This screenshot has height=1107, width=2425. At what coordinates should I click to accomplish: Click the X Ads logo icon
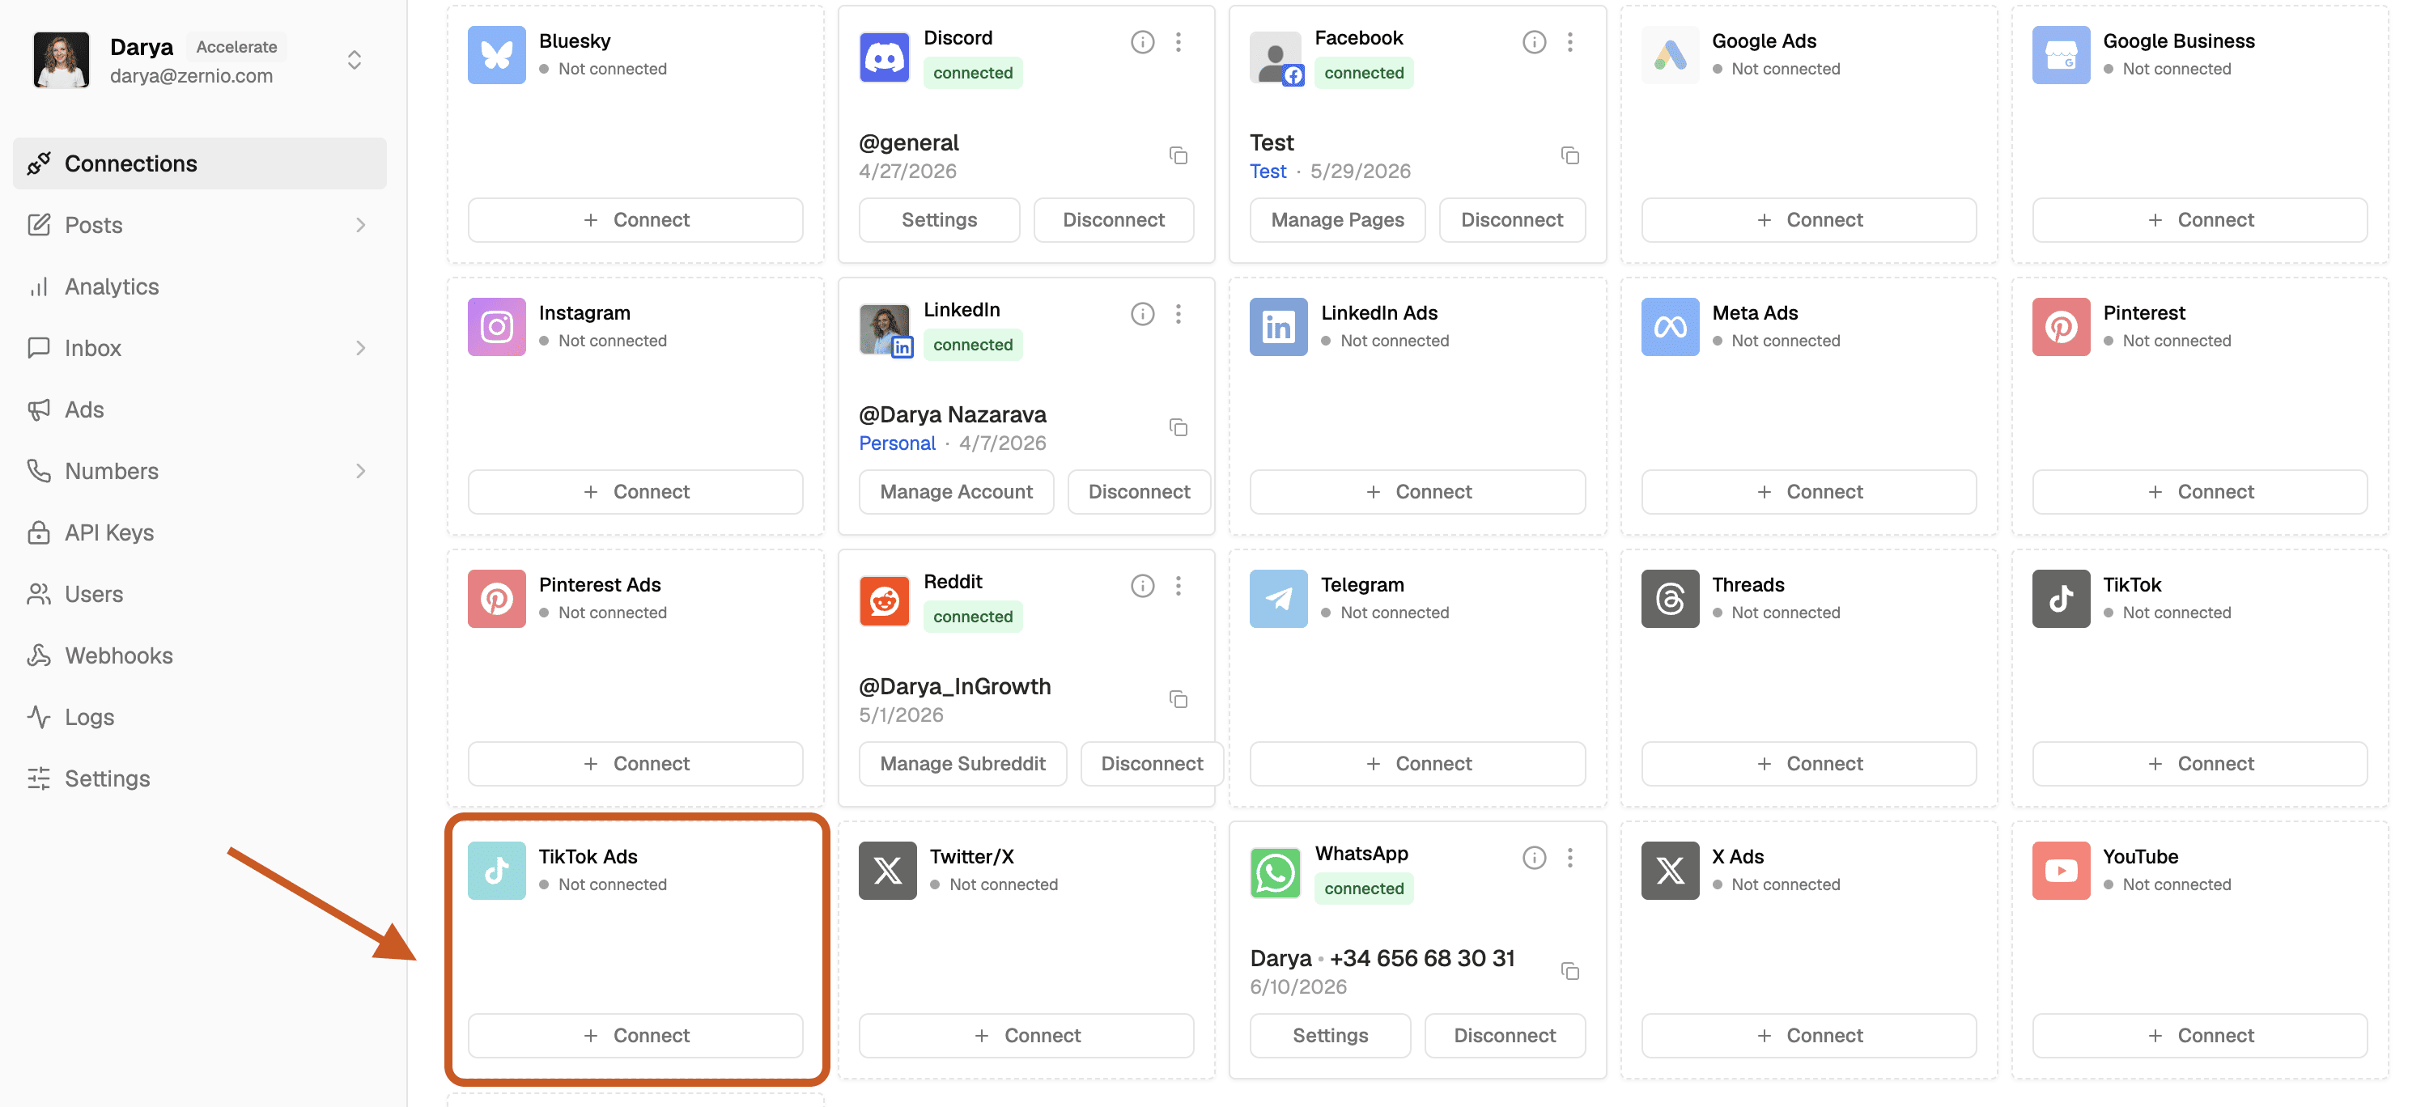click(1669, 871)
